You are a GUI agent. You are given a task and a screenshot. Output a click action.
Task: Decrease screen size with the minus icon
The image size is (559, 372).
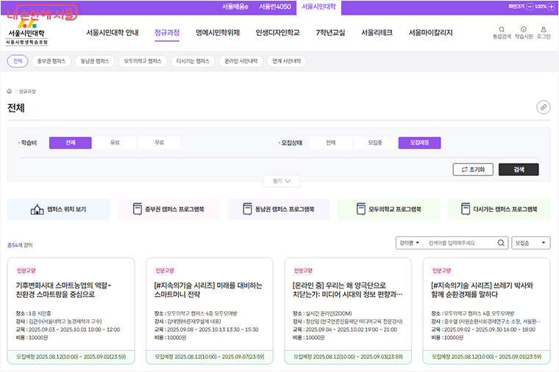point(530,7)
